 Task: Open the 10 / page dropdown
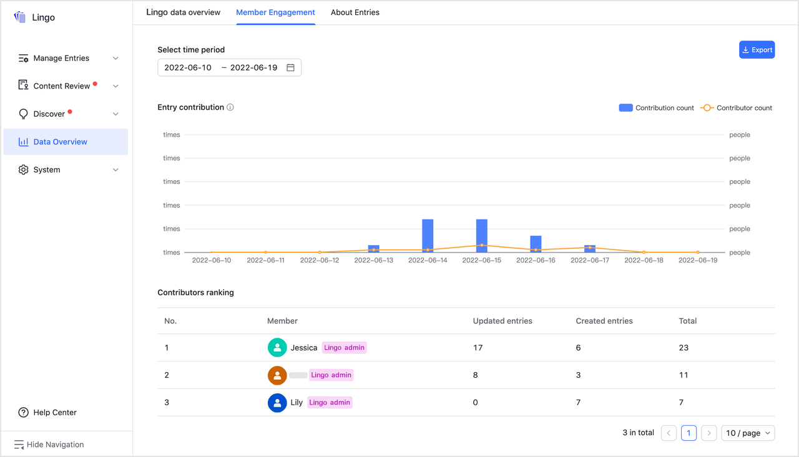click(748, 433)
